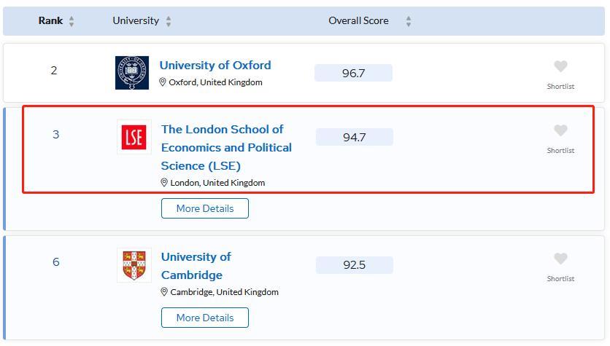
Task: Click the University of Cambridge crest logo
Action: pos(134,264)
